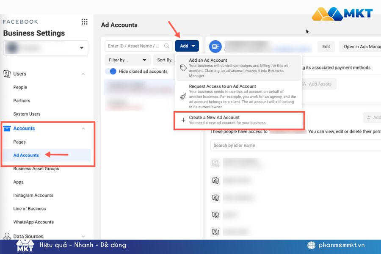Screen dimensions: 381x254
Task: Click the tag icon beside Add an Ad Account
Action: click(183, 68)
